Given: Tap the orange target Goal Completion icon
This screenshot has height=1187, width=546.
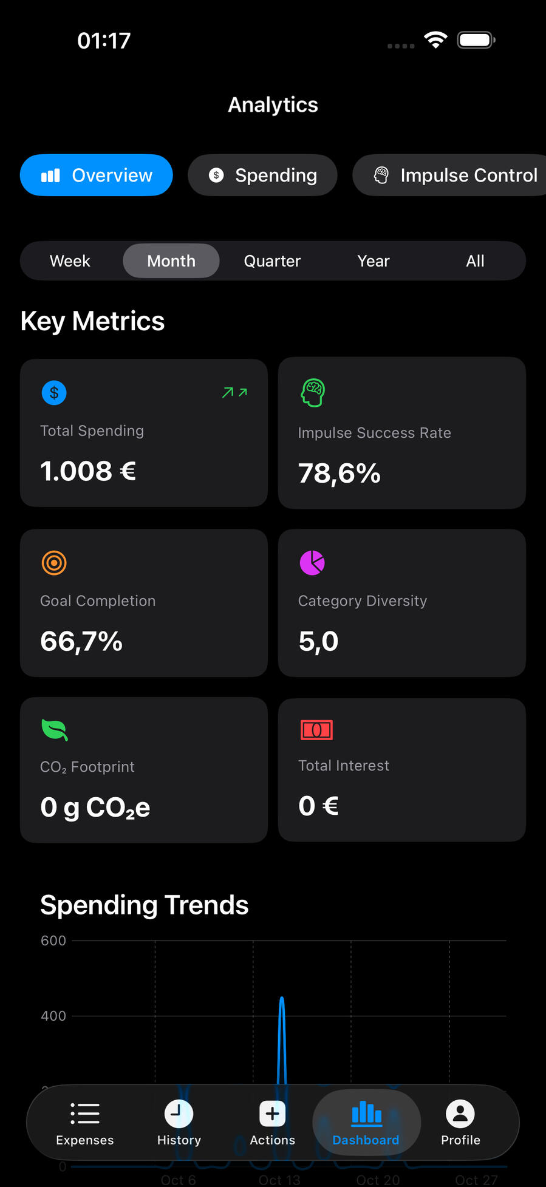Looking at the screenshot, I should click(54, 563).
